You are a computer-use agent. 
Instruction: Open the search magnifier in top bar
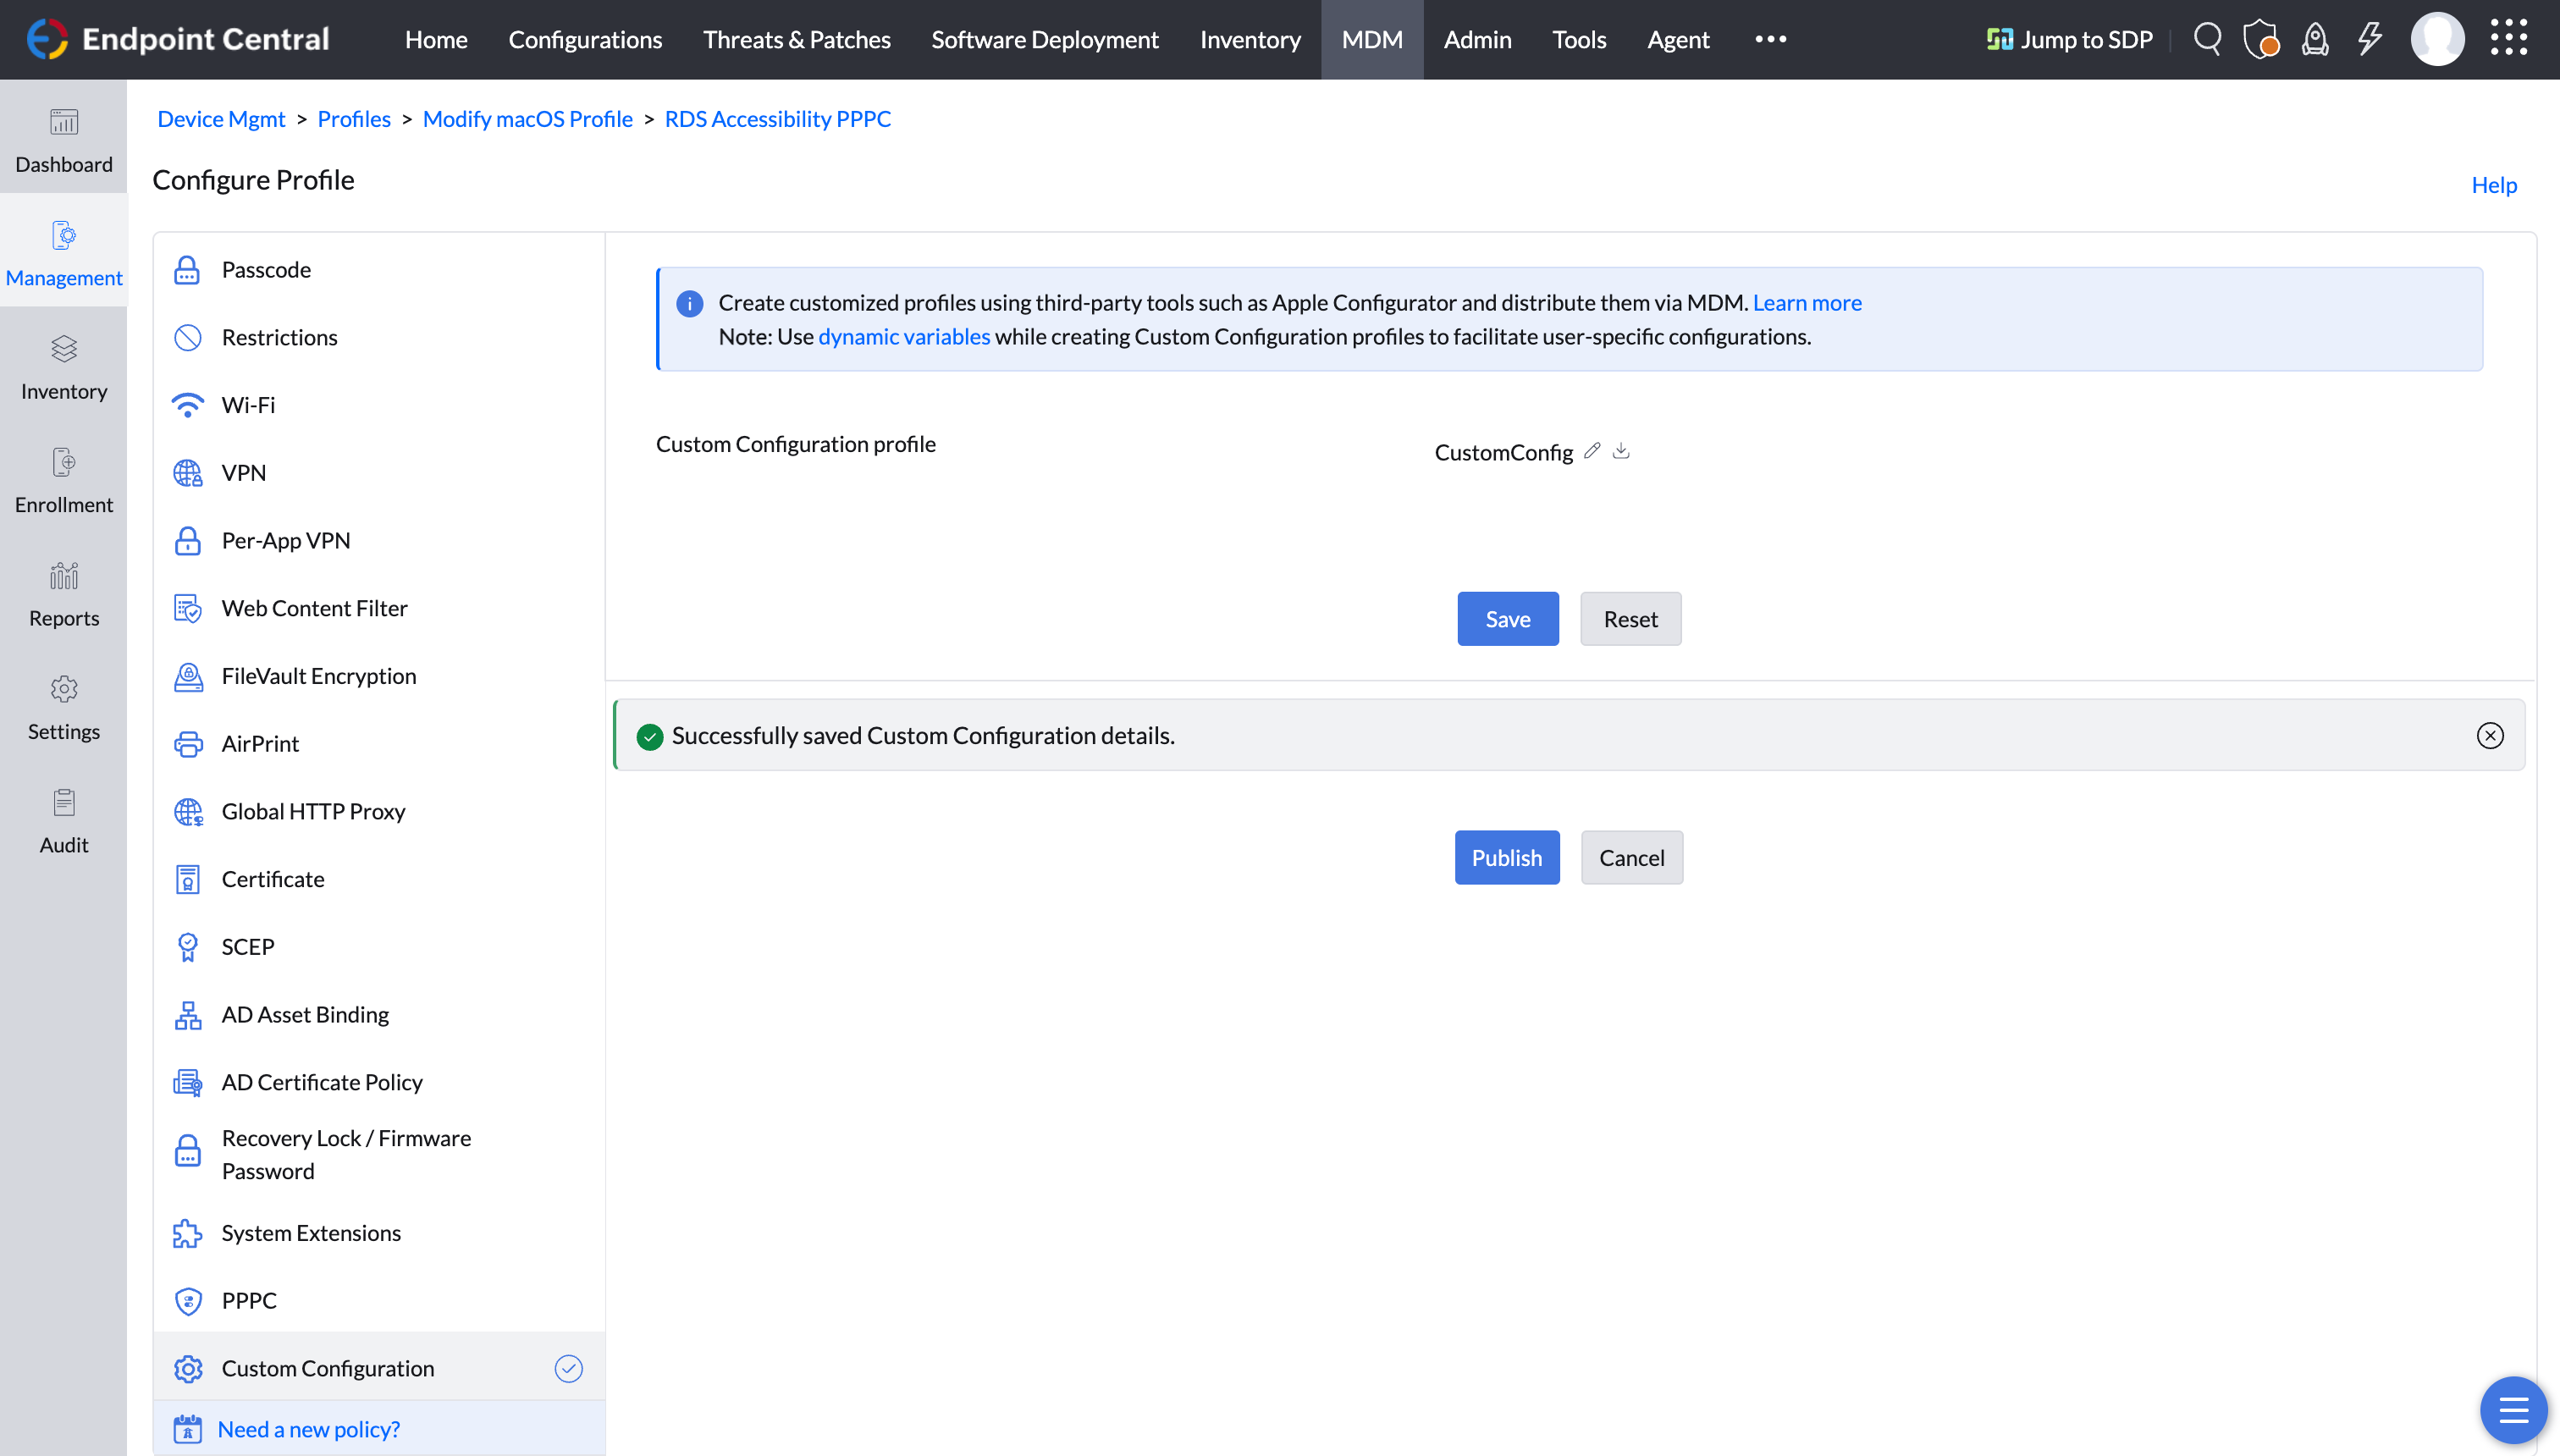2207,39
